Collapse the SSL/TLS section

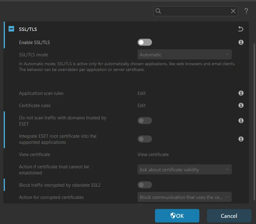[x=11, y=29]
